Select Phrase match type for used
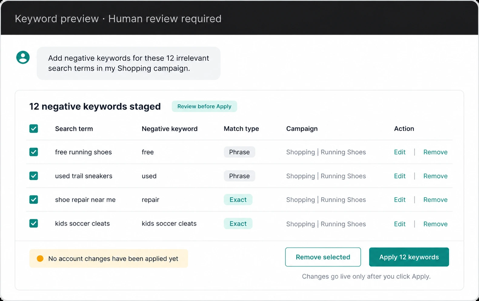 click(239, 176)
